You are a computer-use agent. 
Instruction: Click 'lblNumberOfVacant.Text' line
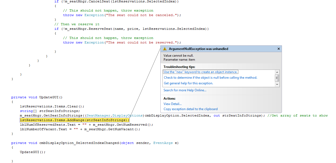pyautogui.click(x=80, y=129)
